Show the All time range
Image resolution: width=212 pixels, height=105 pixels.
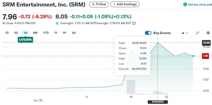point(74,33)
